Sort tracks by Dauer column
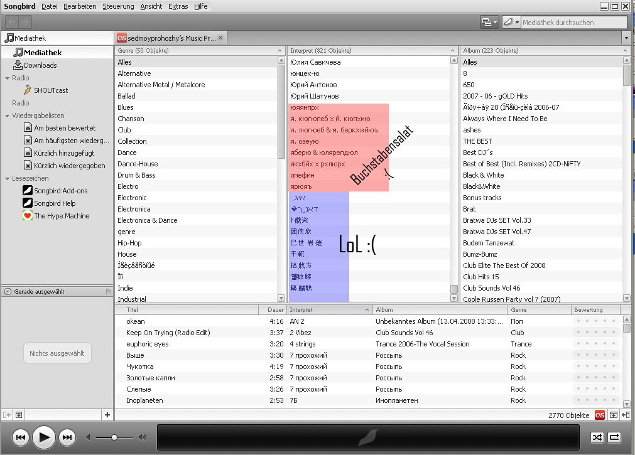This screenshot has width=635, height=455. pyautogui.click(x=273, y=309)
